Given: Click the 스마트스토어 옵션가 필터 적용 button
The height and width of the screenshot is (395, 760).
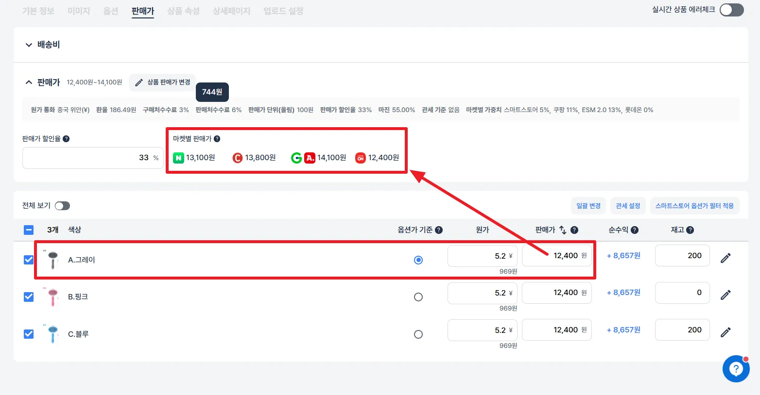Looking at the screenshot, I should (695, 205).
